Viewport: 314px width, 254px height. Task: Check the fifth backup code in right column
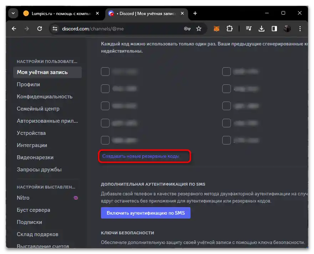[227, 140]
